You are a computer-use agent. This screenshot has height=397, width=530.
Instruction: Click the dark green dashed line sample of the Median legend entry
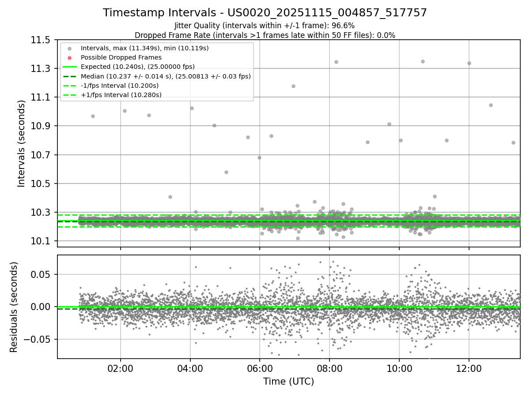click(69, 76)
